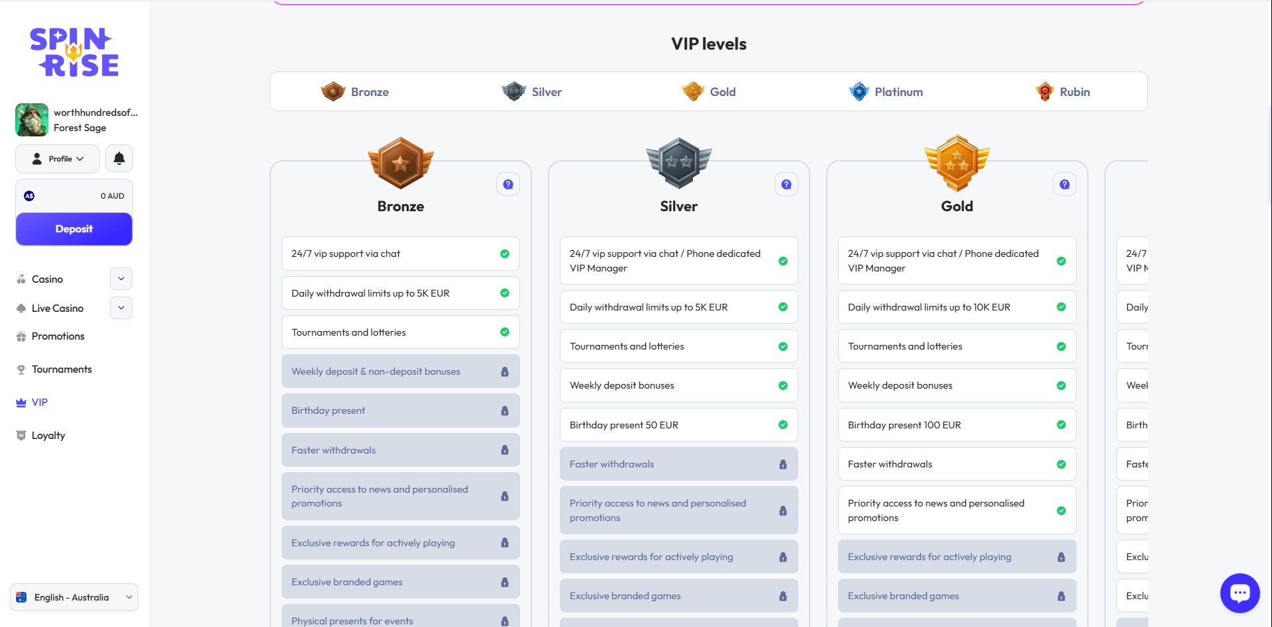Click the lock icon on Bronze Birthday present
The width and height of the screenshot is (1272, 627).
pos(505,411)
